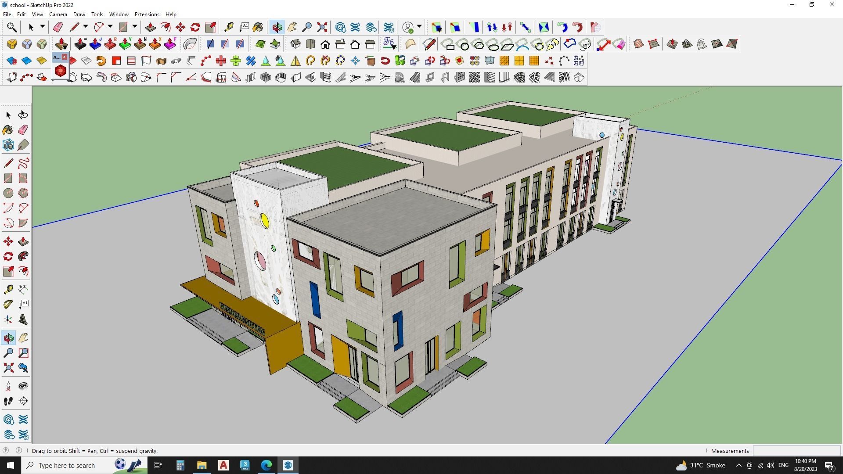Open the Help menu

click(x=171, y=14)
